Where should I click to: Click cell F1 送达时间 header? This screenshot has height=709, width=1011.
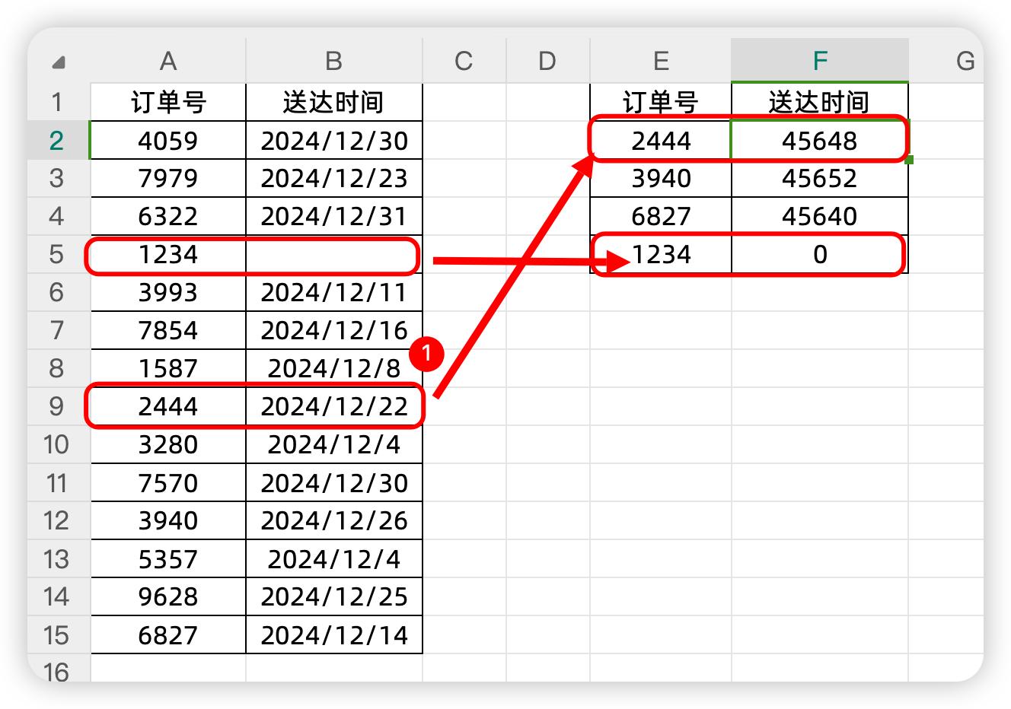[x=820, y=102]
